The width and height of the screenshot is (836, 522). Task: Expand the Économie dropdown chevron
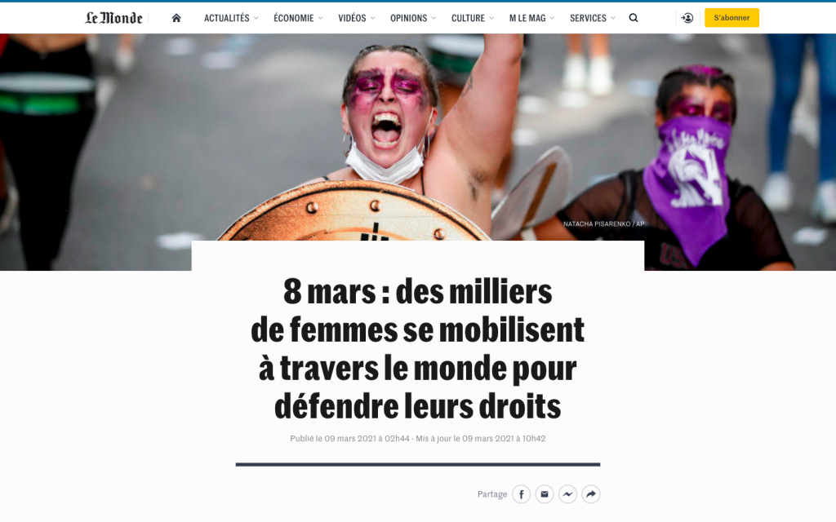tap(320, 18)
